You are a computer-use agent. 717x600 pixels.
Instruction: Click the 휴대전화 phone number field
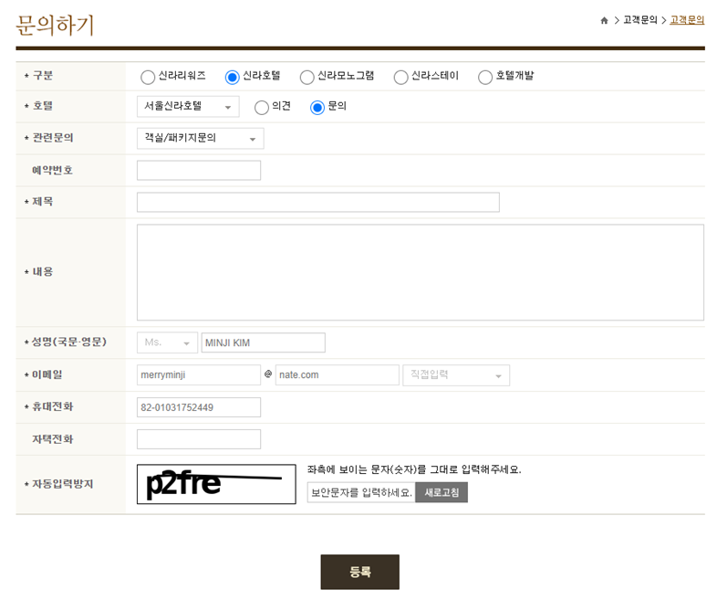[x=199, y=407]
